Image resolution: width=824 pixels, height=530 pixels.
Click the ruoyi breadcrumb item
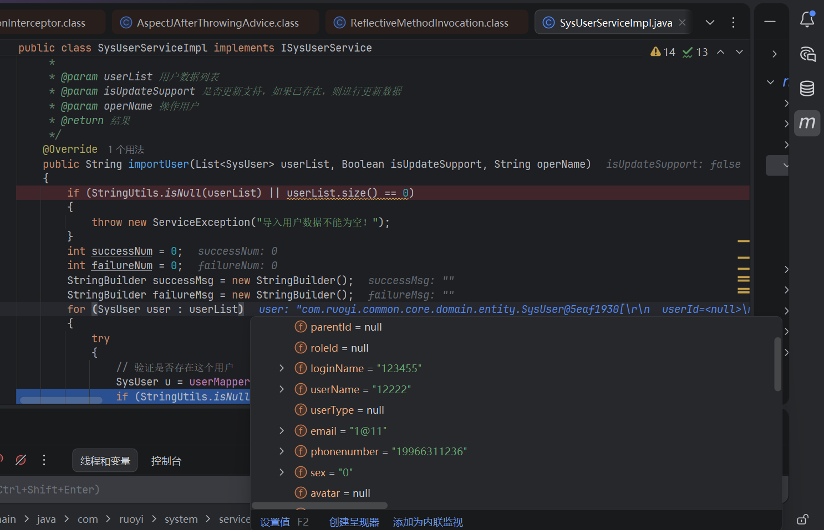131,519
